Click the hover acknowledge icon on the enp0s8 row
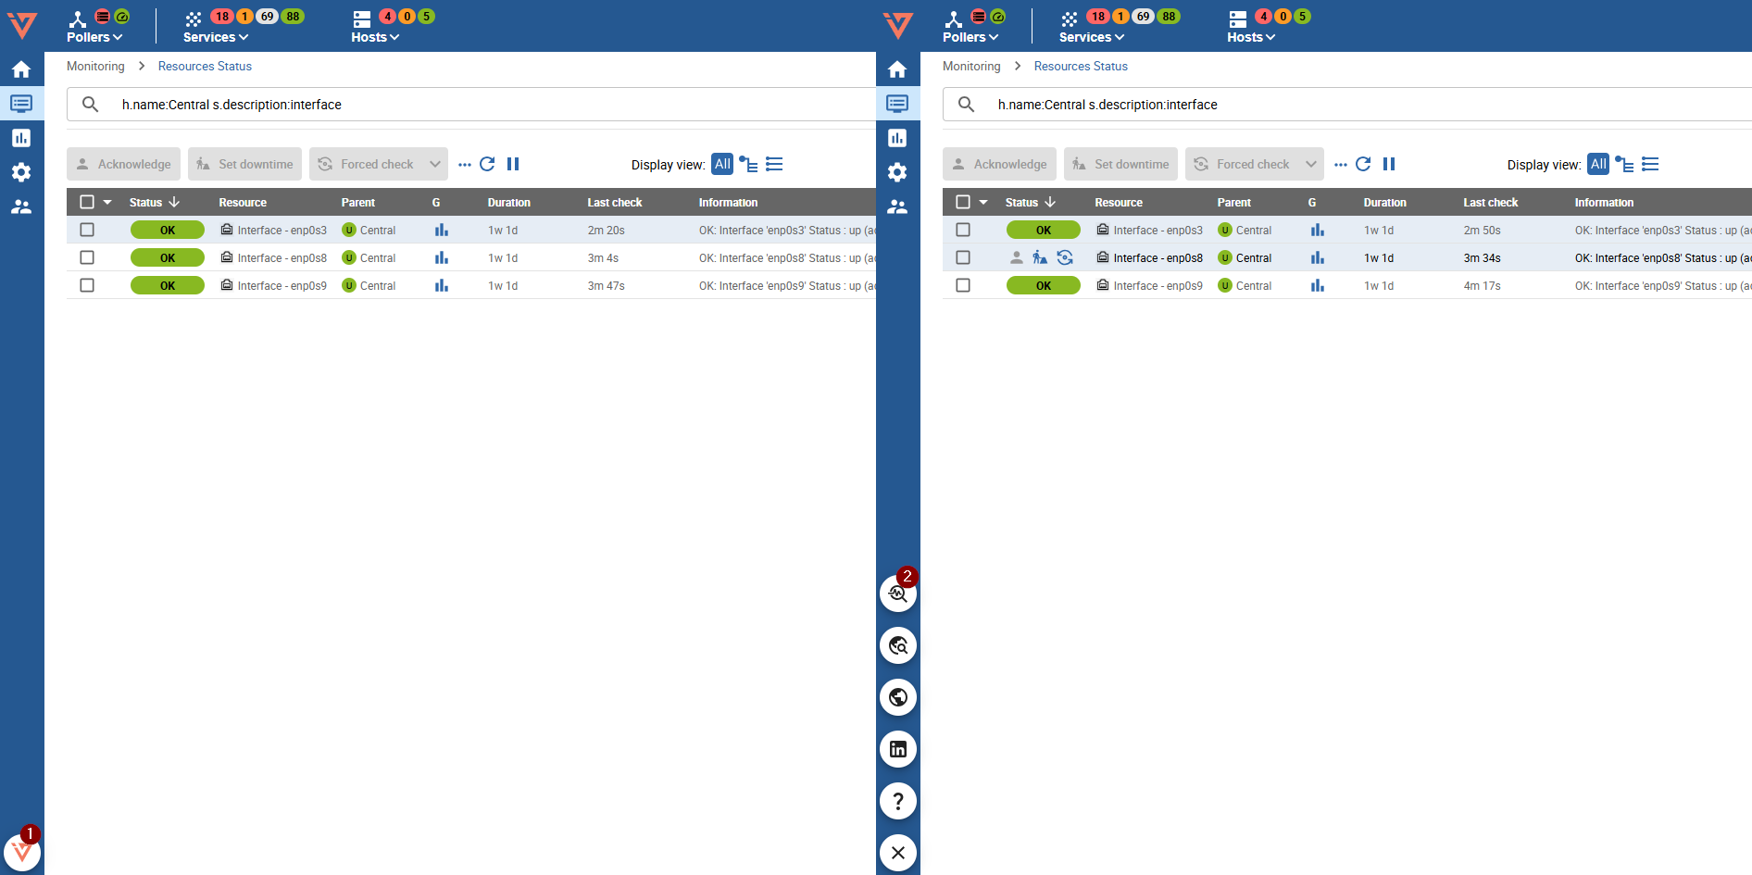This screenshot has height=875, width=1752. pyautogui.click(x=1016, y=257)
